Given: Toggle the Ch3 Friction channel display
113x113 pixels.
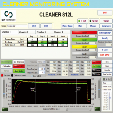Looking at the screenshot, I should [96, 74].
